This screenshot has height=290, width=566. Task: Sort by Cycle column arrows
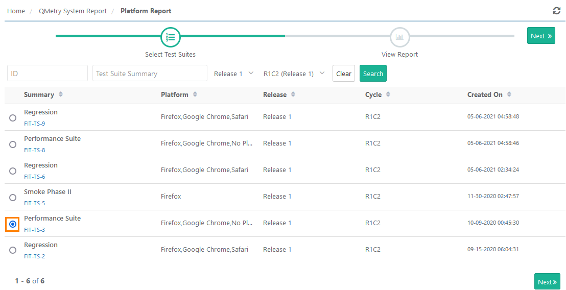tap(388, 94)
